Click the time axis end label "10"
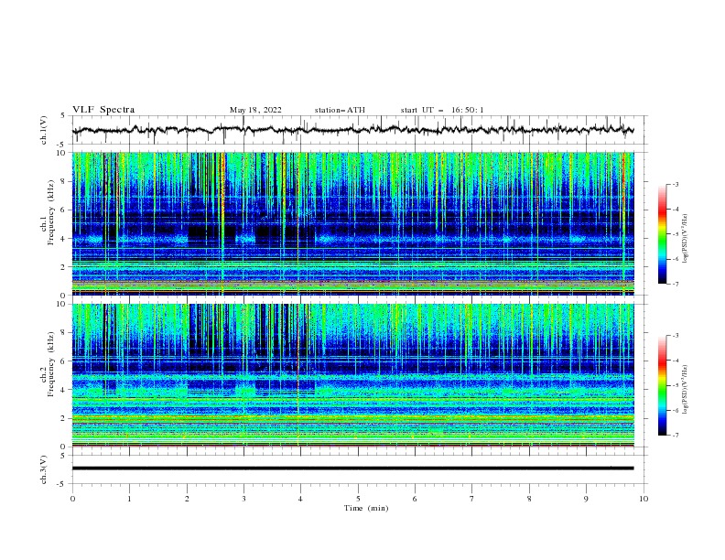The height and width of the screenshot is (560, 725). (x=644, y=499)
